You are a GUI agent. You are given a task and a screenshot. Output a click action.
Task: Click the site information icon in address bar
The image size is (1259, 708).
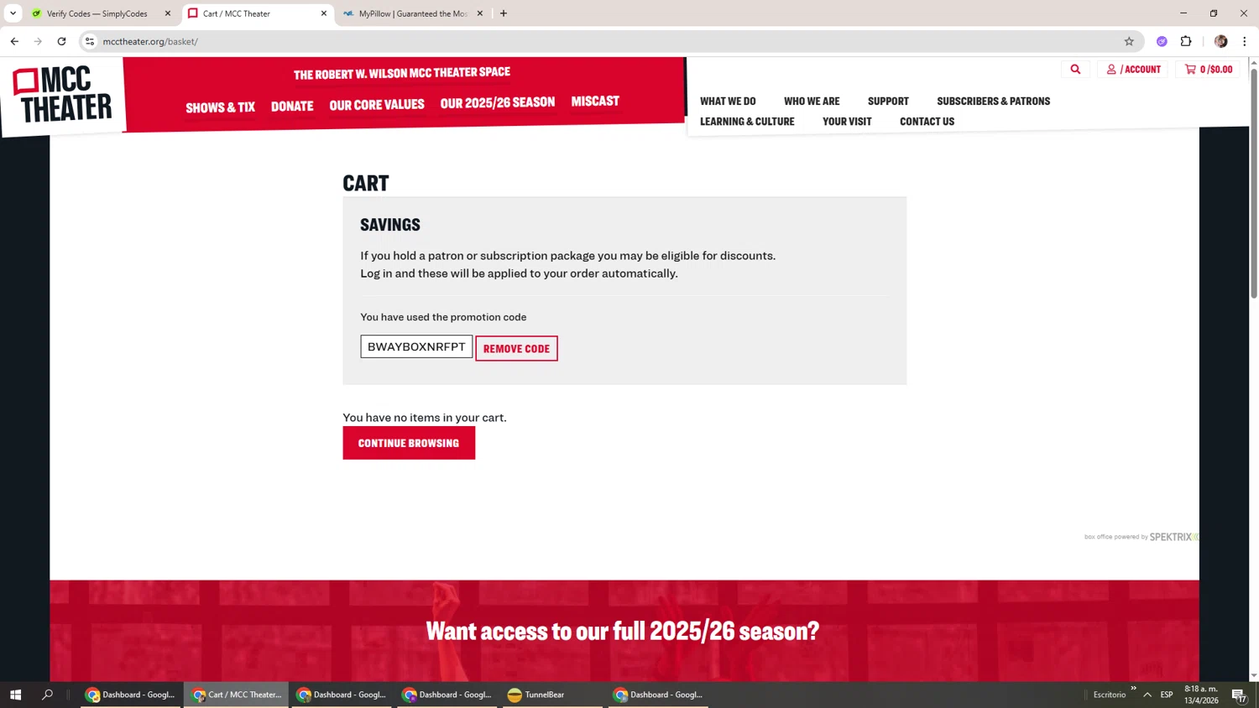pos(90,41)
